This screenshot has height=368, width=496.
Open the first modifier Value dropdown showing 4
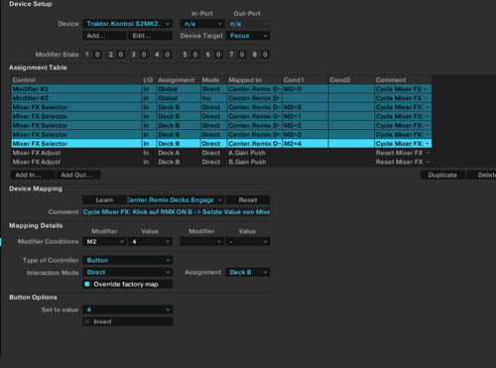150,242
